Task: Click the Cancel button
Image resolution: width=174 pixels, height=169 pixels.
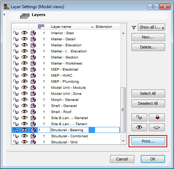Action: click(122, 159)
